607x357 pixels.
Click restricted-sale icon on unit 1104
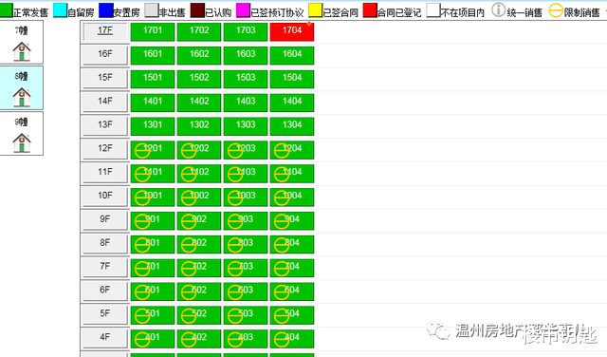282,175
